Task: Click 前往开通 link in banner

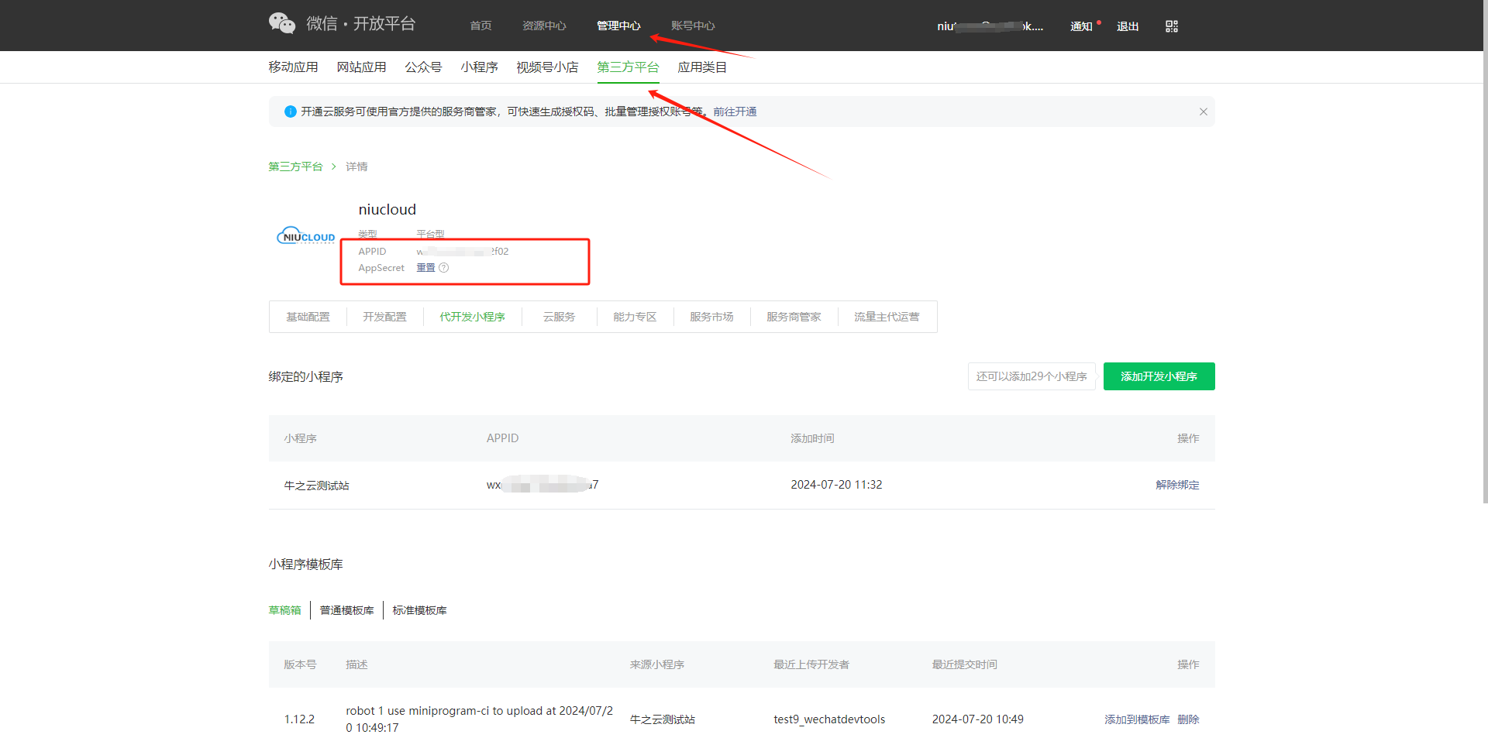Action: tap(735, 112)
